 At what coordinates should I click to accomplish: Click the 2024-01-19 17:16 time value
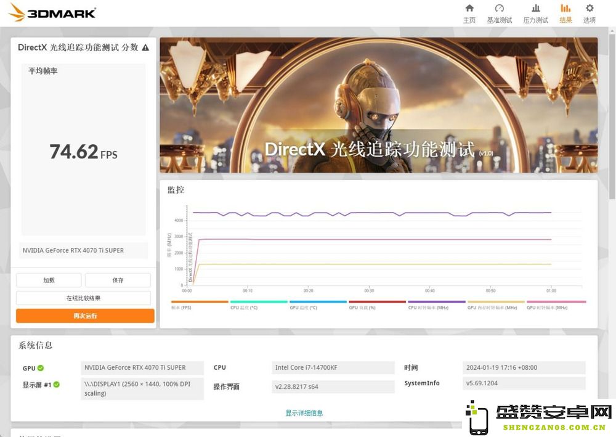524,368
